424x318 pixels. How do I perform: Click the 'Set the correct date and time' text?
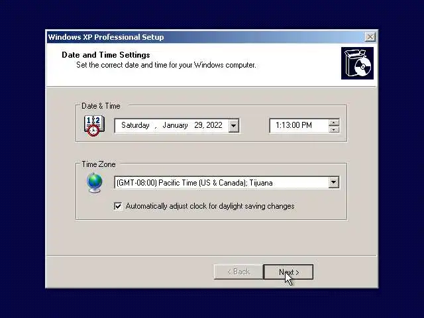[x=166, y=65]
